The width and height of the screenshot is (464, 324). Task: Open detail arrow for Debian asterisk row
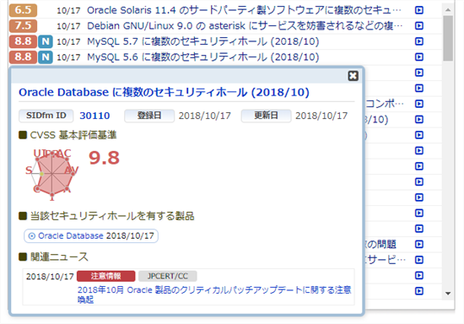click(x=418, y=26)
